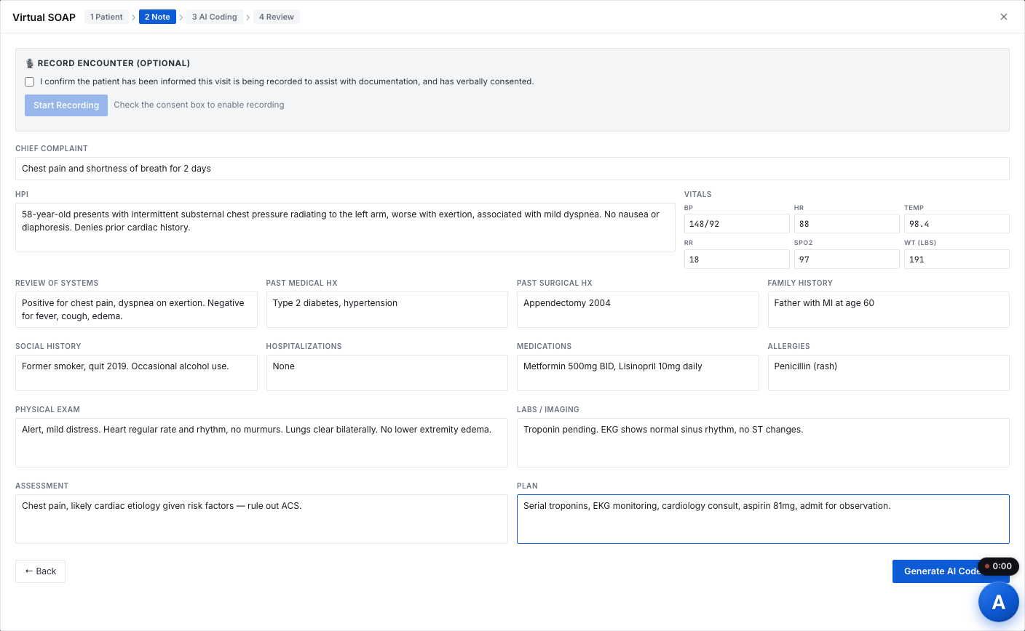Go back with the Back button

(x=40, y=571)
